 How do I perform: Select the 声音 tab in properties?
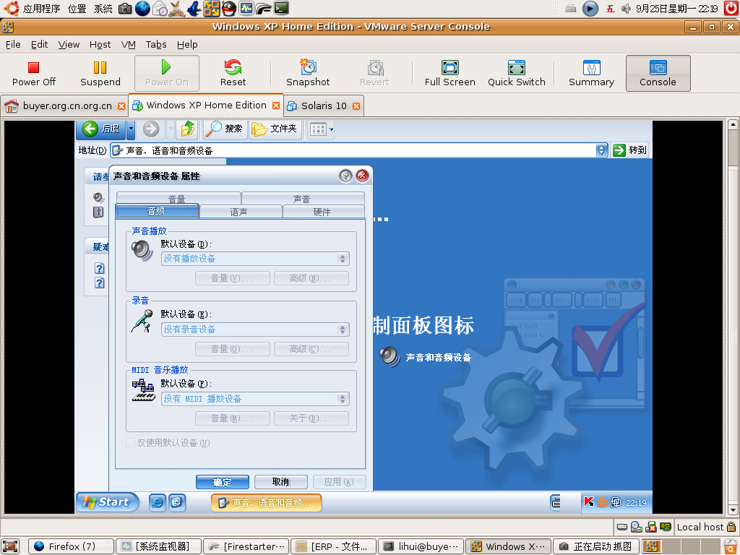[302, 198]
